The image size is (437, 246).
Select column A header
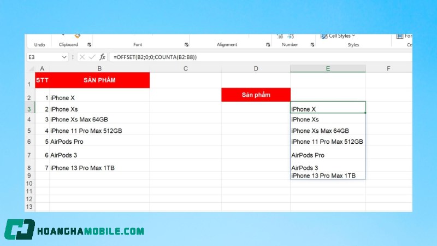click(42, 69)
